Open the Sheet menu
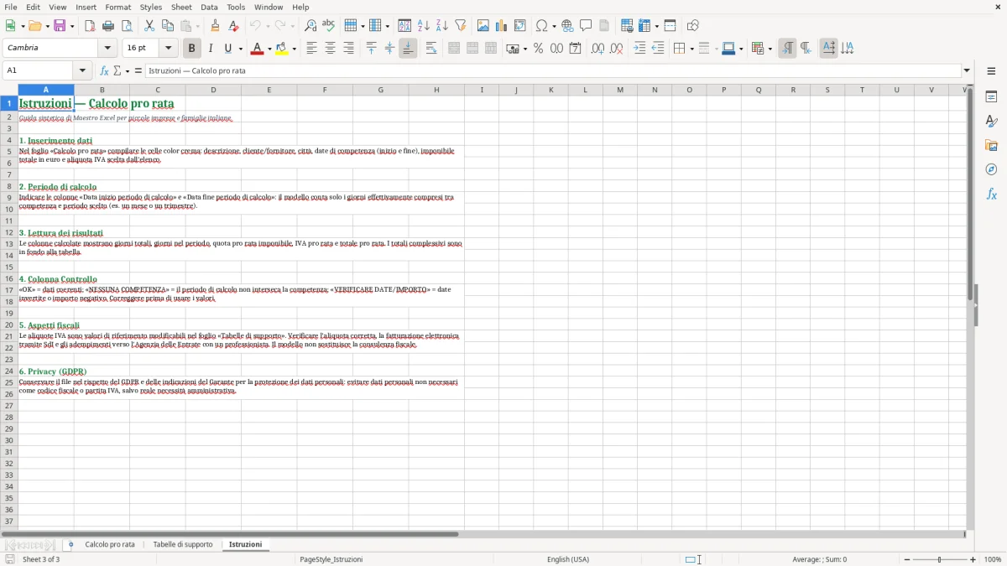The width and height of the screenshot is (1007, 566). tap(181, 7)
